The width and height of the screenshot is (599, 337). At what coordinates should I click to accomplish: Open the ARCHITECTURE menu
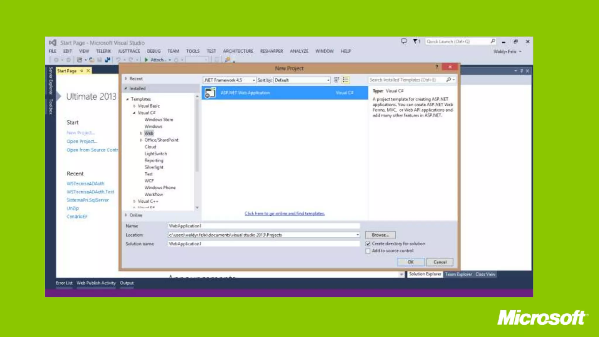238,51
